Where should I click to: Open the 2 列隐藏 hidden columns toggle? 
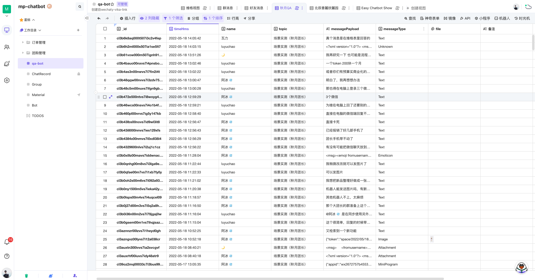(150, 18)
